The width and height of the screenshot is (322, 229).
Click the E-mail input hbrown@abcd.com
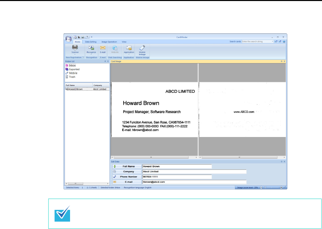[x=194, y=182]
